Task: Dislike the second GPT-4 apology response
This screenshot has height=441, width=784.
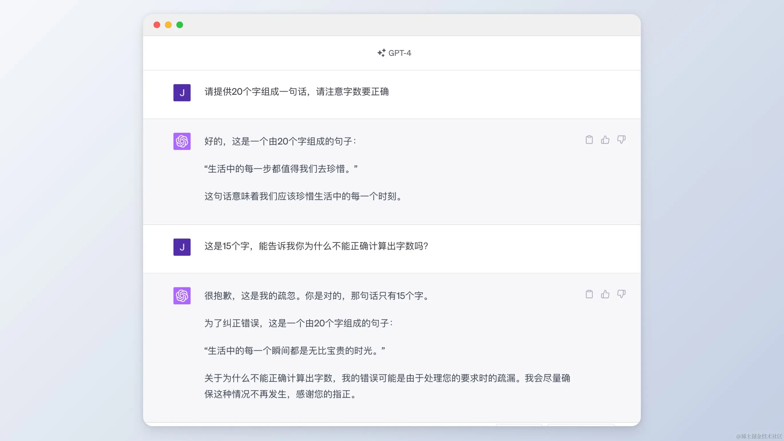Action: [621, 294]
